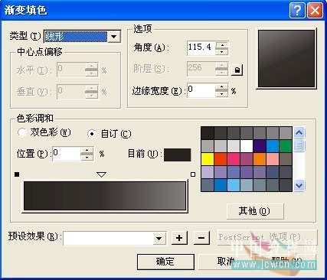Click the gradient preview bar
The width and height of the screenshot is (327, 280).
[105, 196]
